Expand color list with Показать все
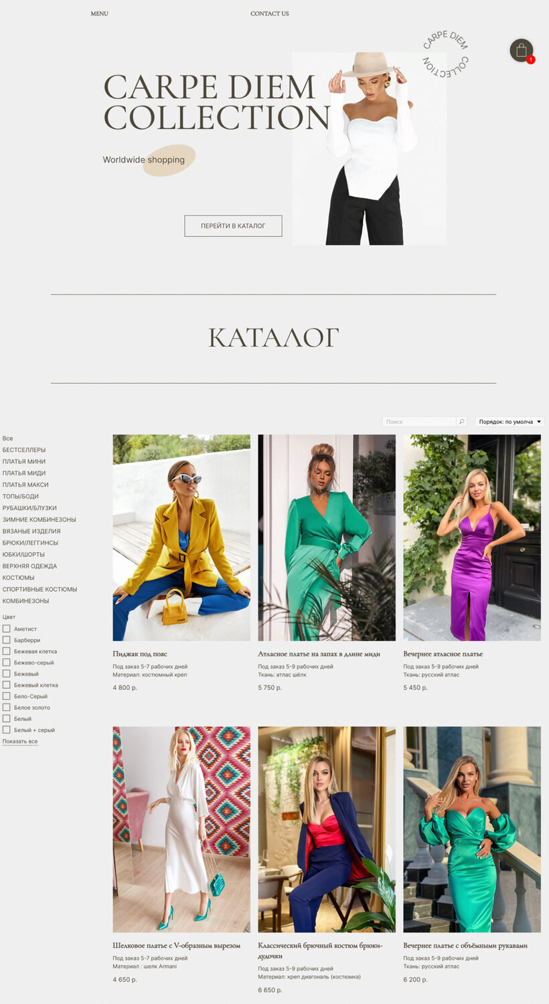 pos(20,742)
